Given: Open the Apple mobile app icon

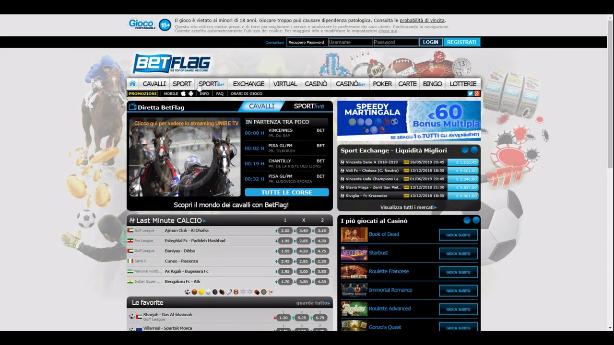Looking at the screenshot, I should click(x=183, y=94).
